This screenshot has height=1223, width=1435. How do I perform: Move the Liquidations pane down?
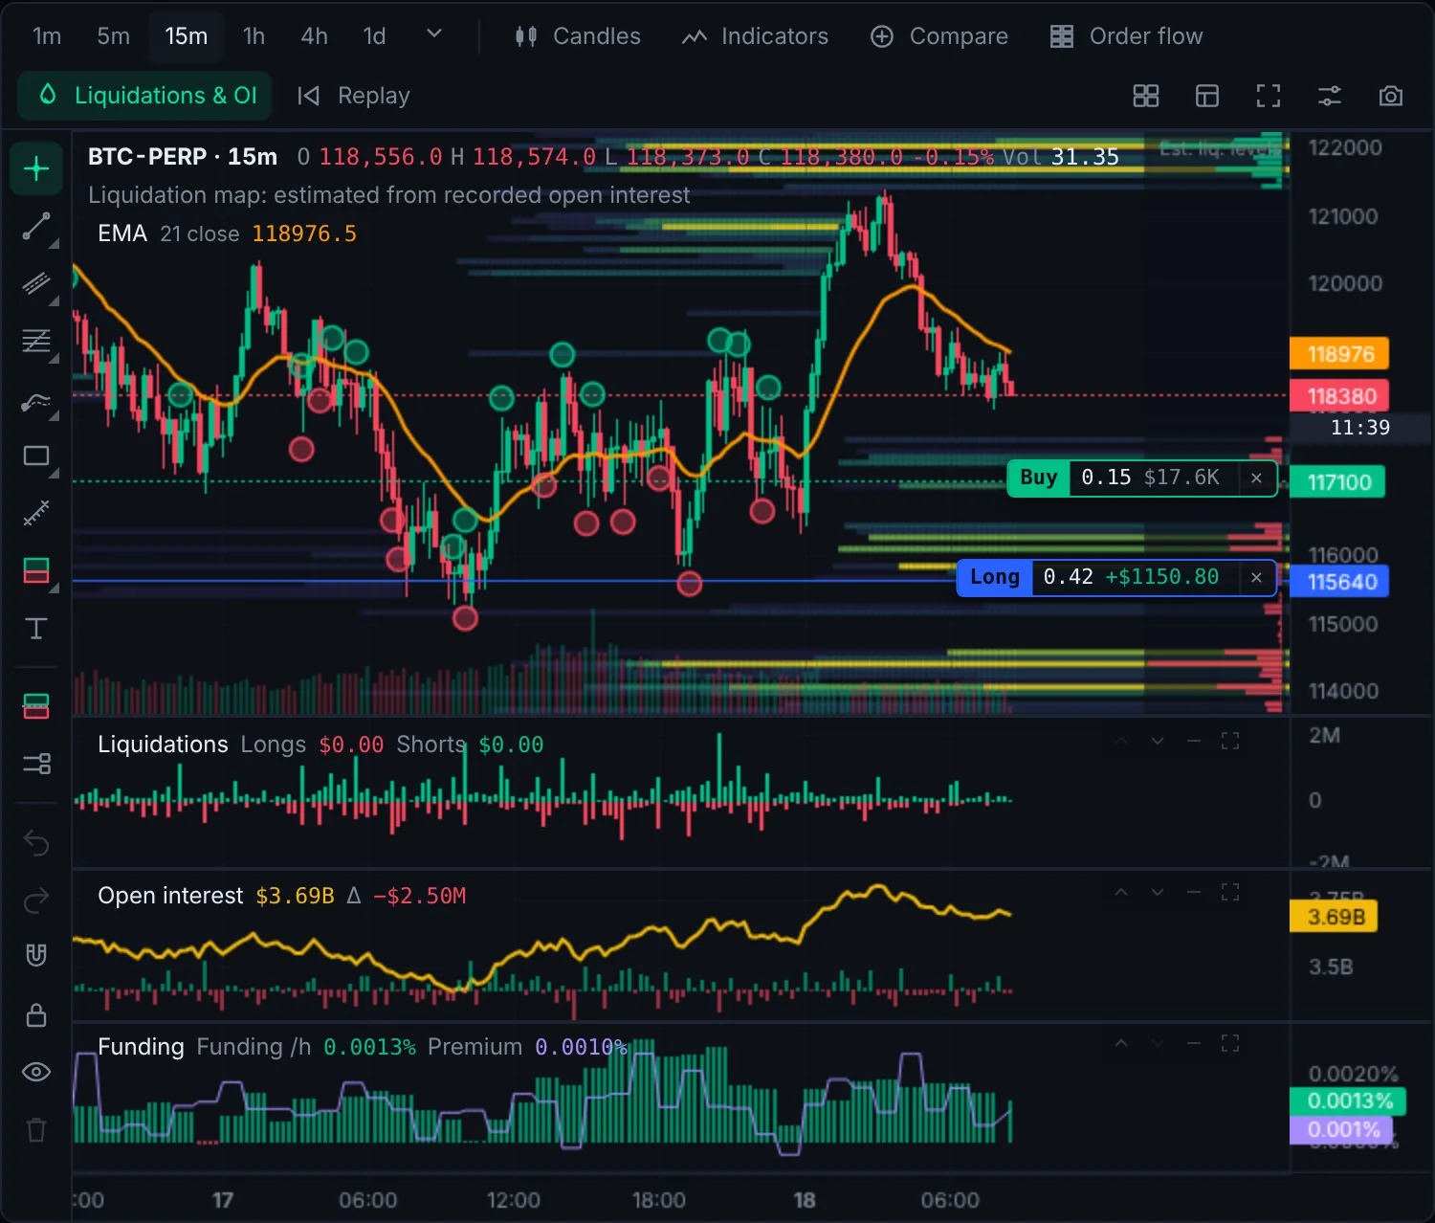[x=1158, y=741]
